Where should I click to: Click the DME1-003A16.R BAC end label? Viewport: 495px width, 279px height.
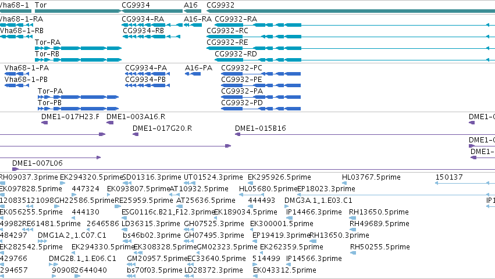136,117
